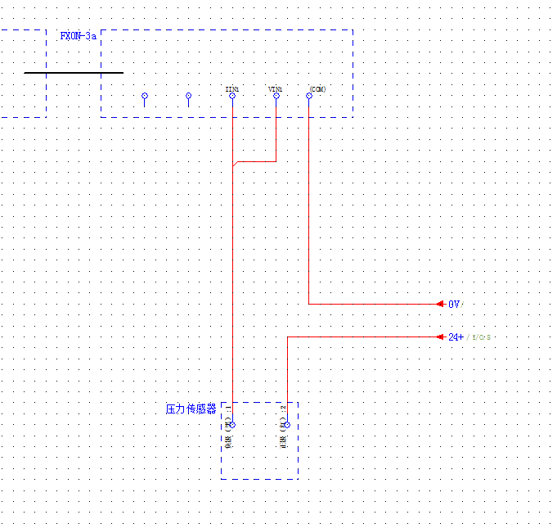Viewport: 557px width, 524px height.
Task: Click the red arrow at the 24+ signal
Action: pos(440,337)
